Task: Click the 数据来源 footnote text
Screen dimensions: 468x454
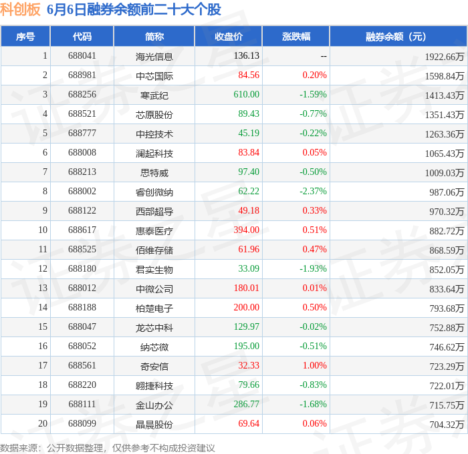Action: coord(108,448)
